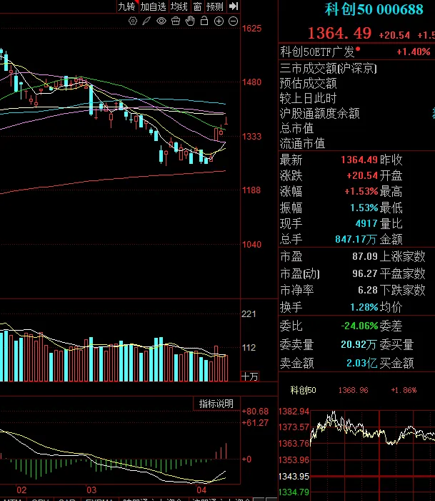
Task: Open chart settings gear icon
Action: (x=133, y=21)
